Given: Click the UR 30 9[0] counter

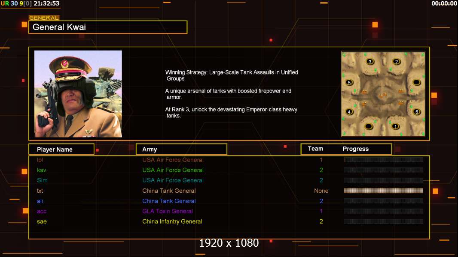Looking at the screenshot, I should click(16, 3).
